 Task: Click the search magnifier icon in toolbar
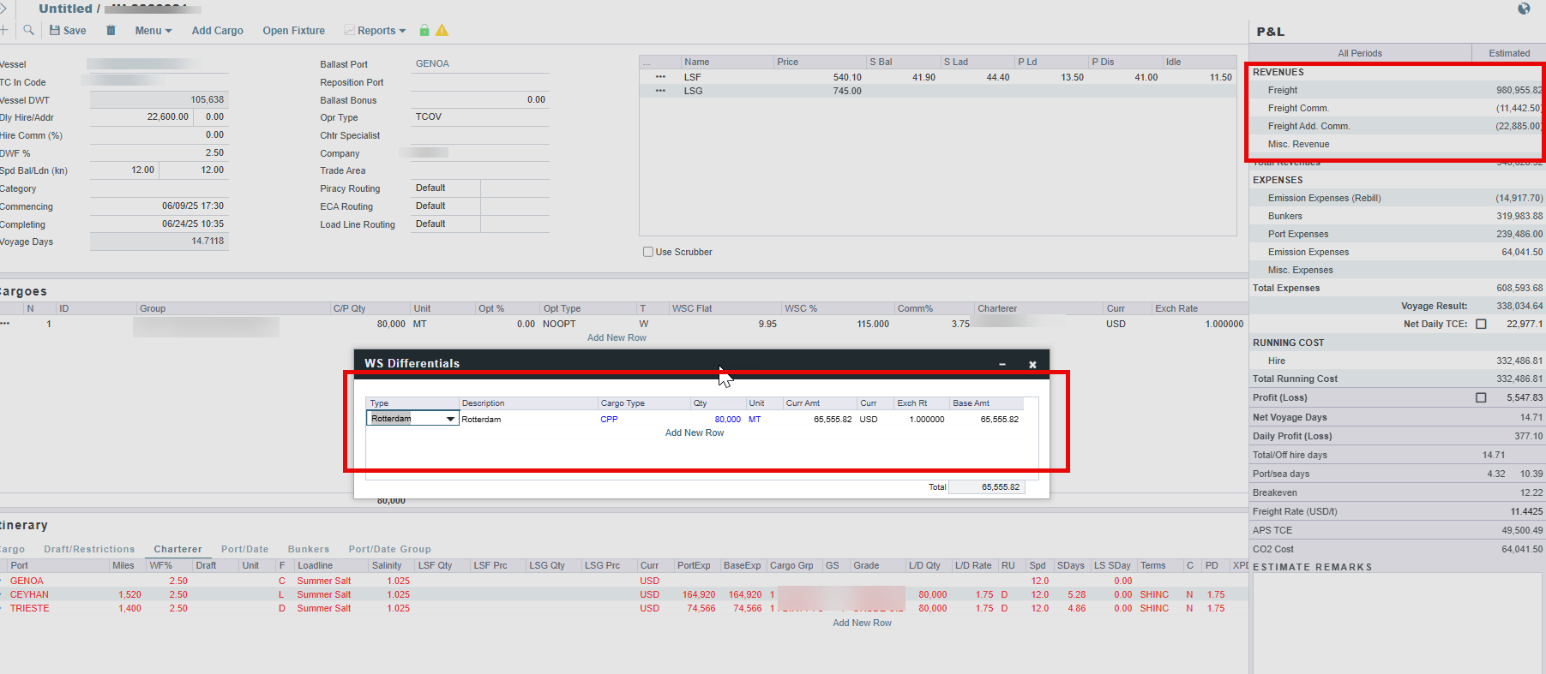pyautogui.click(x=28, y=30)
